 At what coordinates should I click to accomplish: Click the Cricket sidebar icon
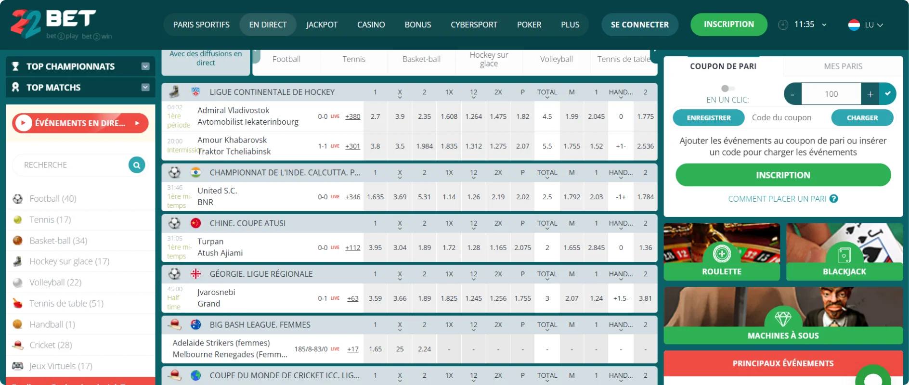(x=18, y=345)
